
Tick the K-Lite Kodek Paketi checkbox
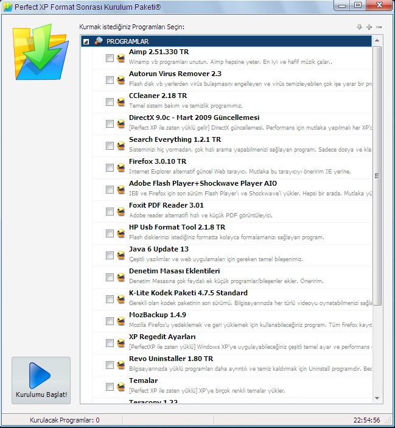click(x=110, y=299)
